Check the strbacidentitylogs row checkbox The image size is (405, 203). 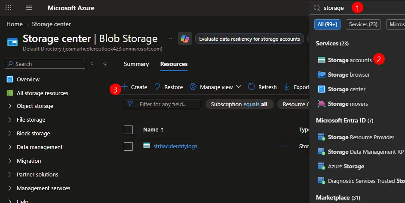pyautogui.click(x=129, y=146)
